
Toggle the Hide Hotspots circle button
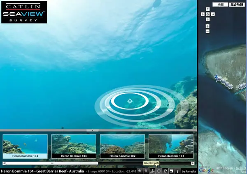[x=159, y=171]
